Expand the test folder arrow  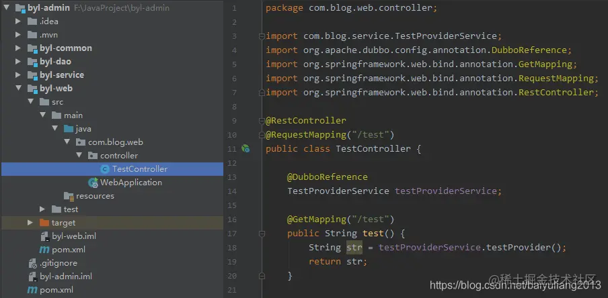point(42,209)
